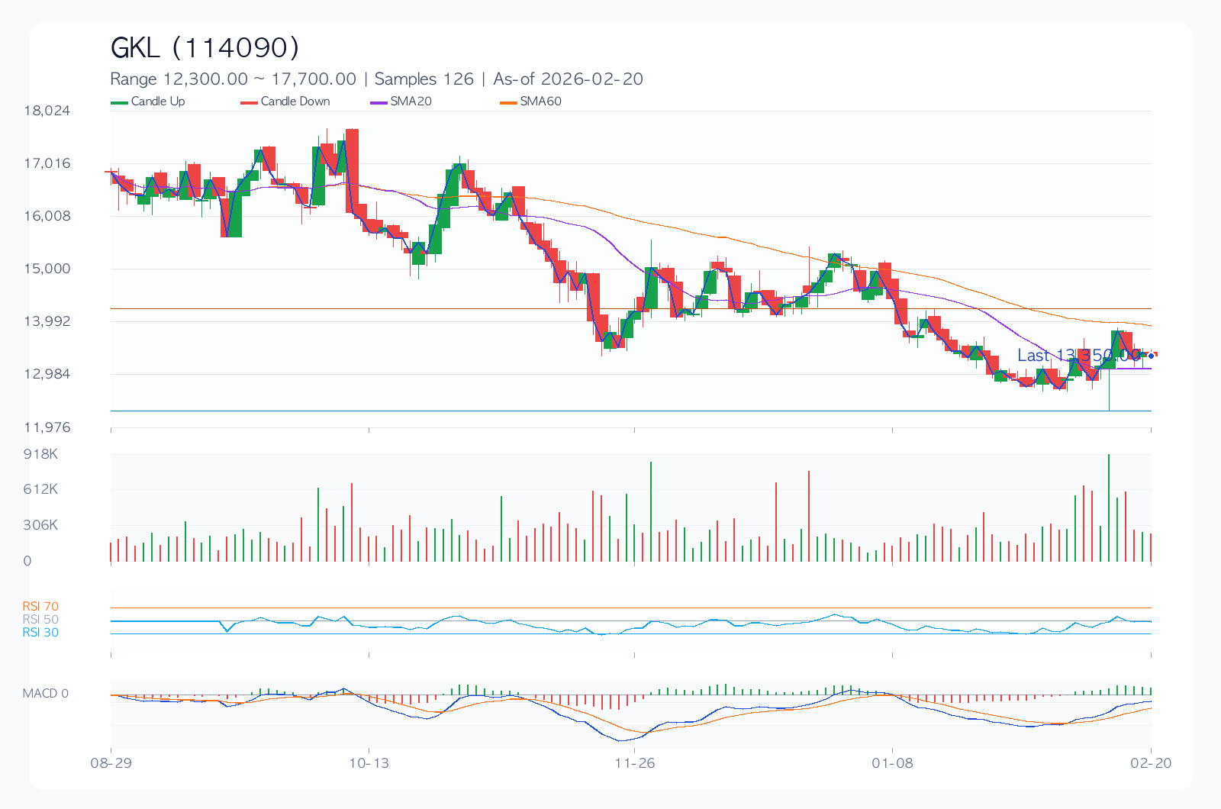Click the purple SMA20 legend swatch
The width and height of the screenshot is (1221, 809).
[x=379, y=102]
